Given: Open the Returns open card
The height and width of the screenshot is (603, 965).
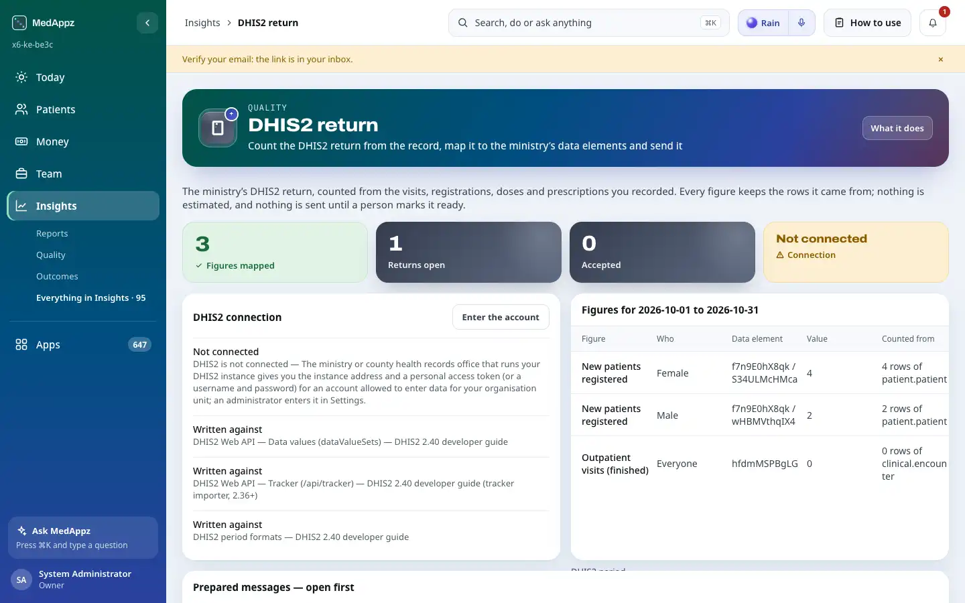Looking at the screenshot, I should (468, 252).
